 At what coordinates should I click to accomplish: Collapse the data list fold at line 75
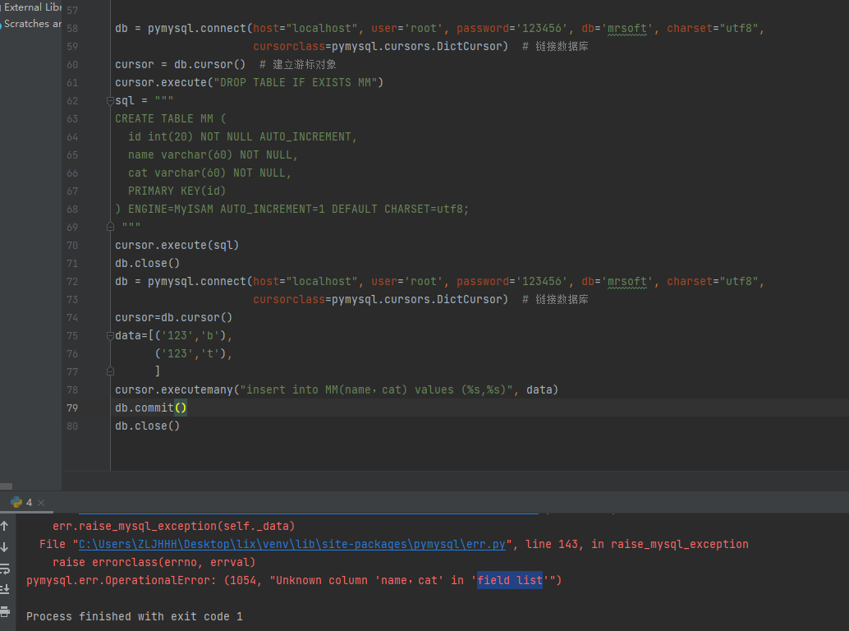coord(110,336)
